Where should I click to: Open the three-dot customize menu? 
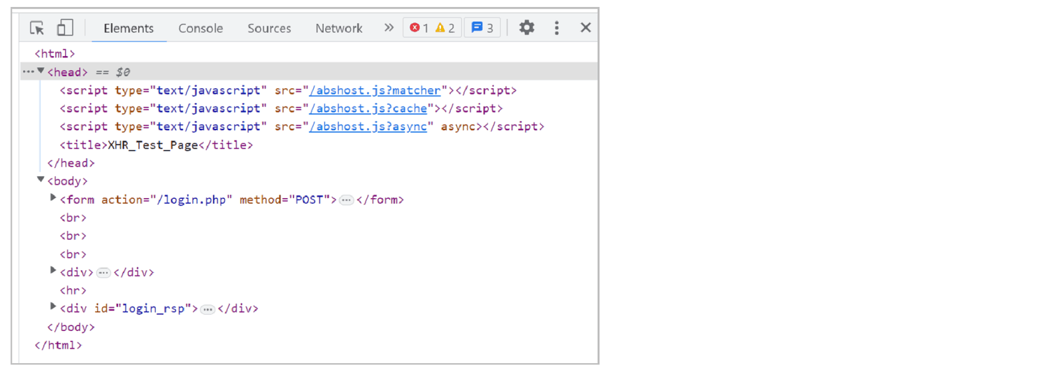point(556,28)
